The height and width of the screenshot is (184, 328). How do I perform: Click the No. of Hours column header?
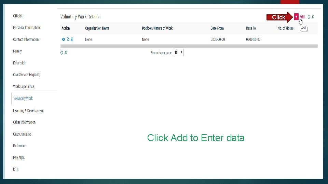286,28
